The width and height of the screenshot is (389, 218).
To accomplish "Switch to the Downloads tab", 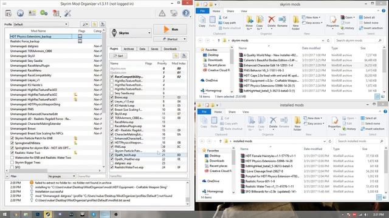I will coord(170,49).
